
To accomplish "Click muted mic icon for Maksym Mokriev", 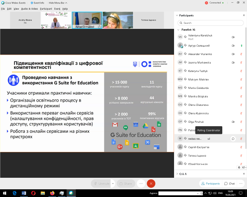I will pos(241,80).
